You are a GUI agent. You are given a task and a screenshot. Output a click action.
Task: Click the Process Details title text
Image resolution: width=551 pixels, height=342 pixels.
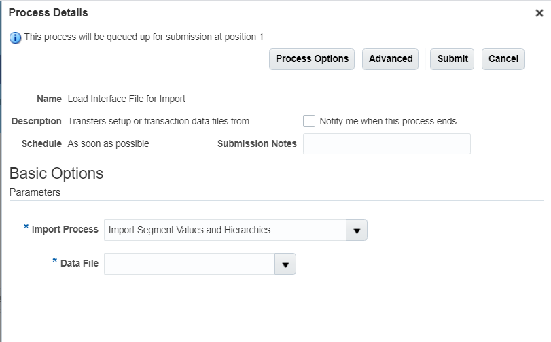[48, 12]
